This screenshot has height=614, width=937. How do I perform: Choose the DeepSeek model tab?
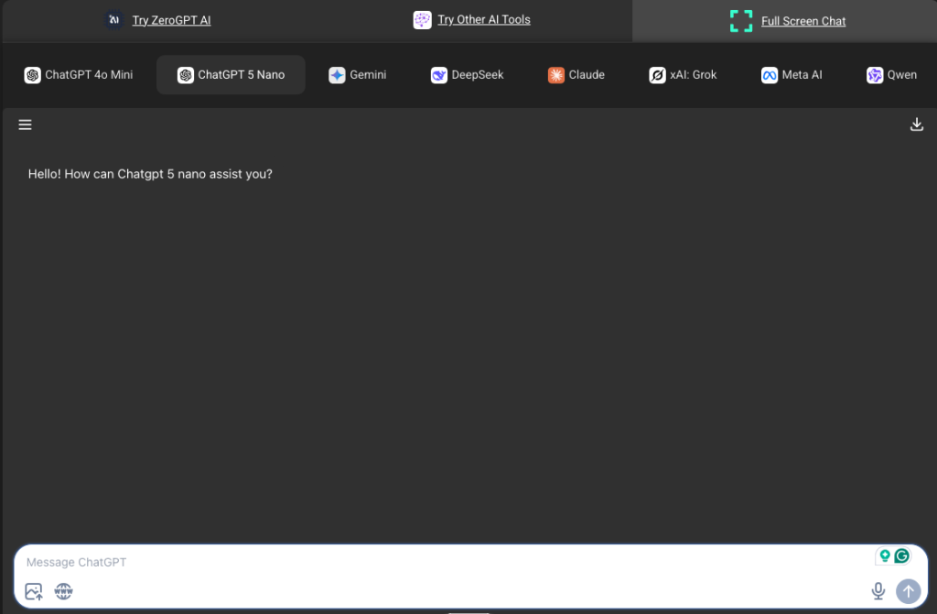tap(468, 75)
